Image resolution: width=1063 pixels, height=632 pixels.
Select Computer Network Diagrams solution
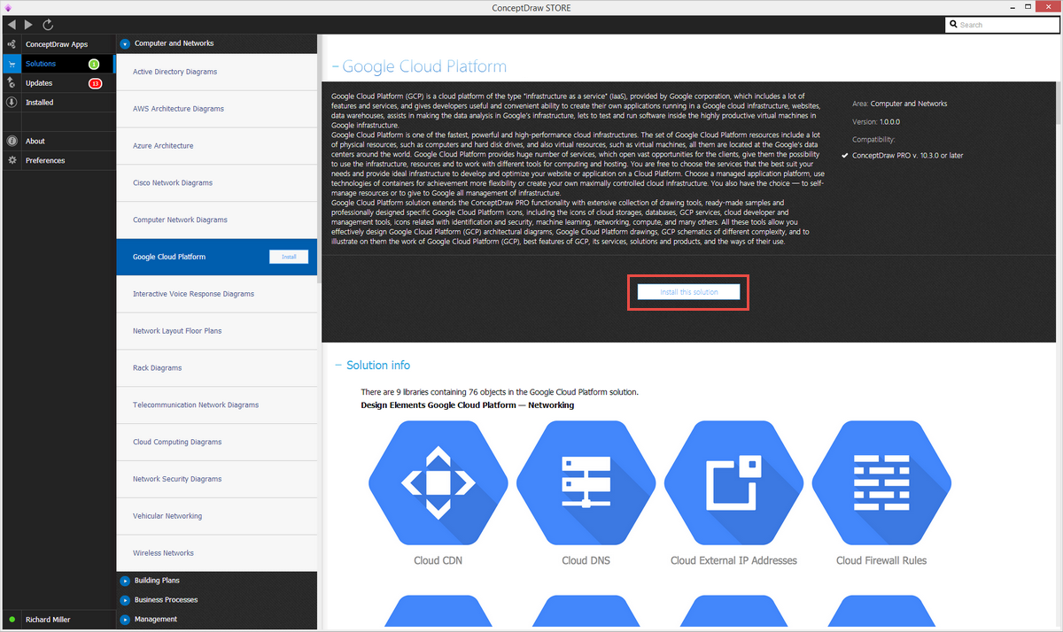216,220
